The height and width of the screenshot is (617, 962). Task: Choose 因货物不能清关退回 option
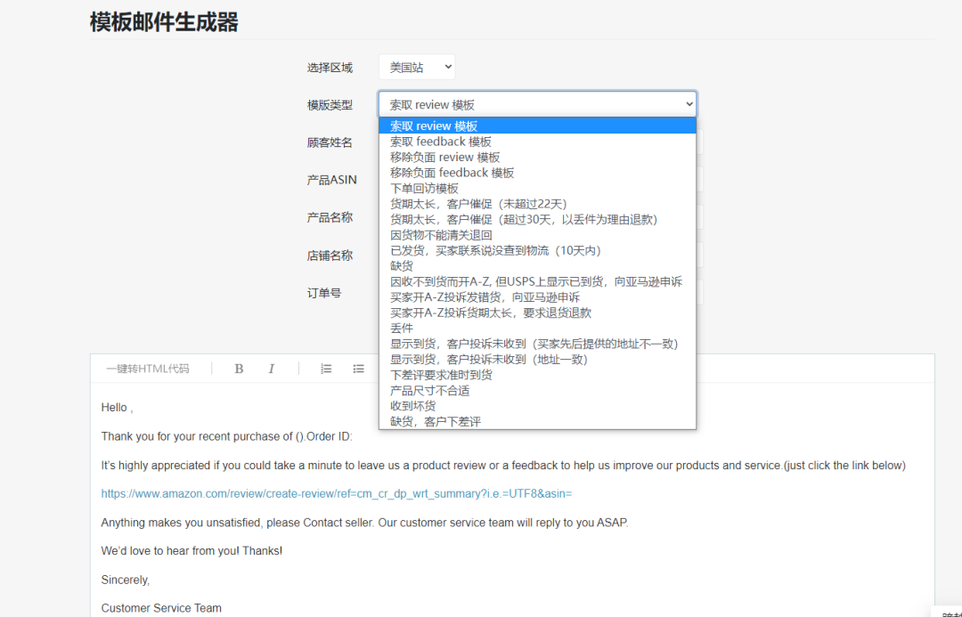[537, 235]
